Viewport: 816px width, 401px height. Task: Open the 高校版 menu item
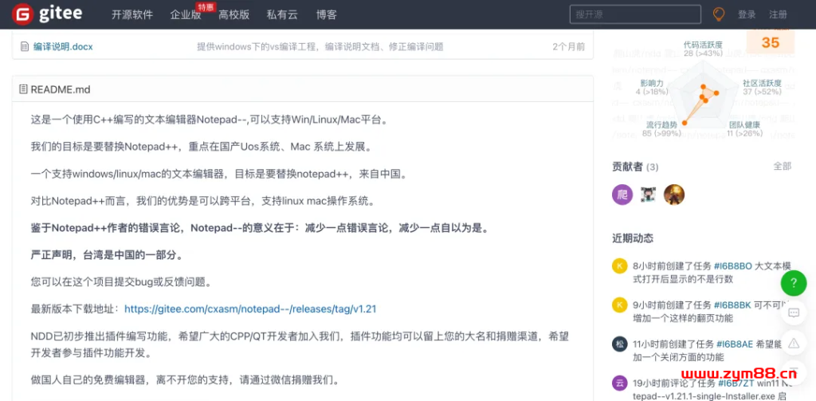[x=234, y=14]
